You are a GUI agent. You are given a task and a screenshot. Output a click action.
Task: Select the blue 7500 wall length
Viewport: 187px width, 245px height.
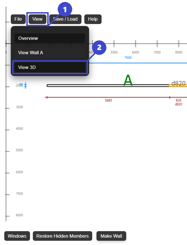pyautogui.click(x=128, y=58)
